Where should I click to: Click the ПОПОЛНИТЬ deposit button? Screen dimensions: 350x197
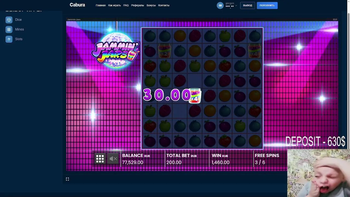267,5
